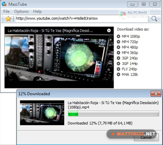The width and height of the screenshot is (163, 145).
Task: Choose the MP4 360p format
Action: (x=130, y=53)
